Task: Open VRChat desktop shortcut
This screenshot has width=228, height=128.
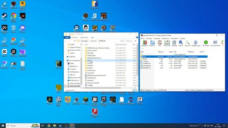Action: coord(140,101)
